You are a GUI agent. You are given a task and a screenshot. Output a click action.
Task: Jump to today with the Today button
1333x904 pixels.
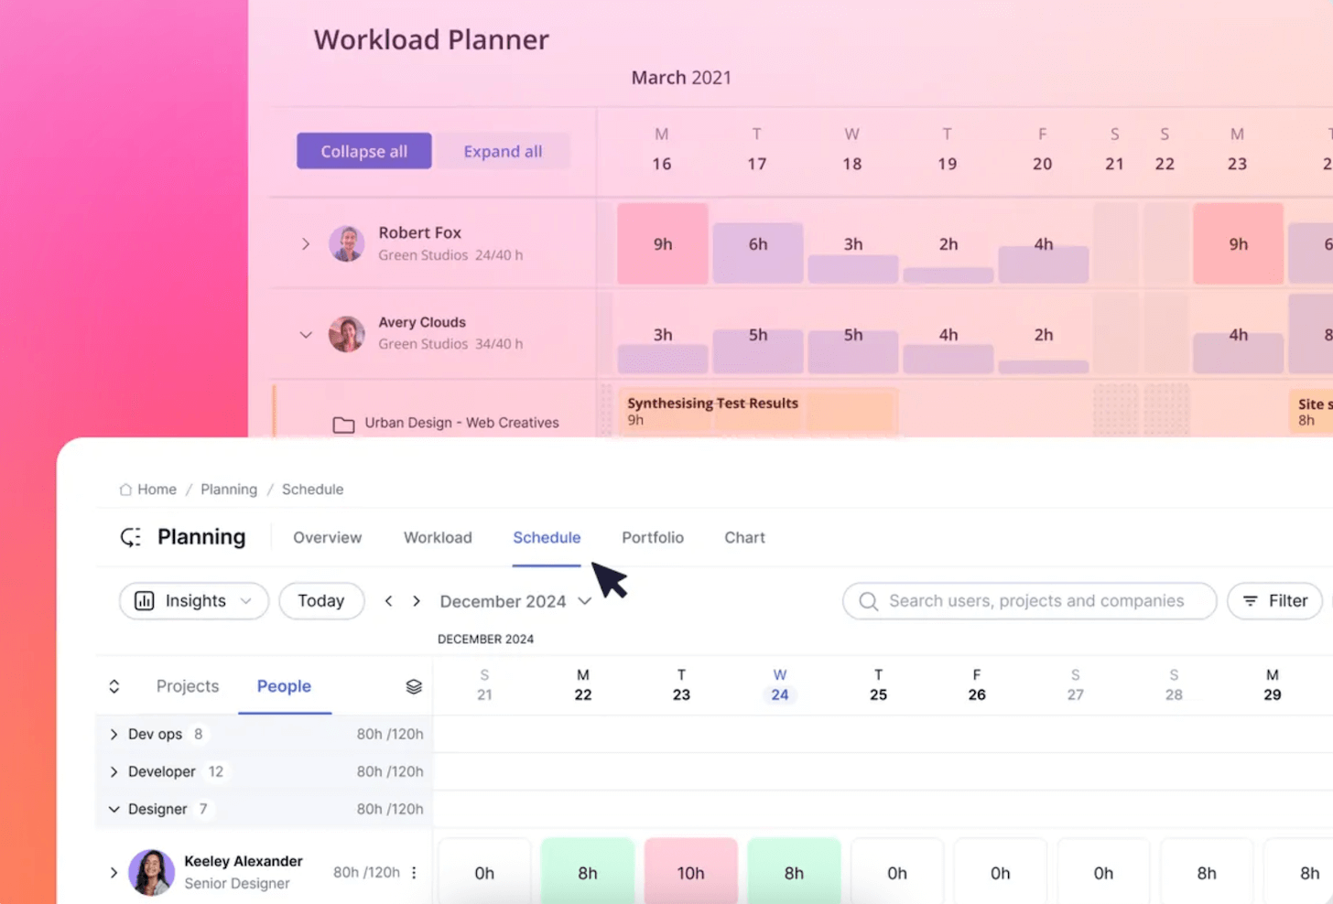point(321,601)
